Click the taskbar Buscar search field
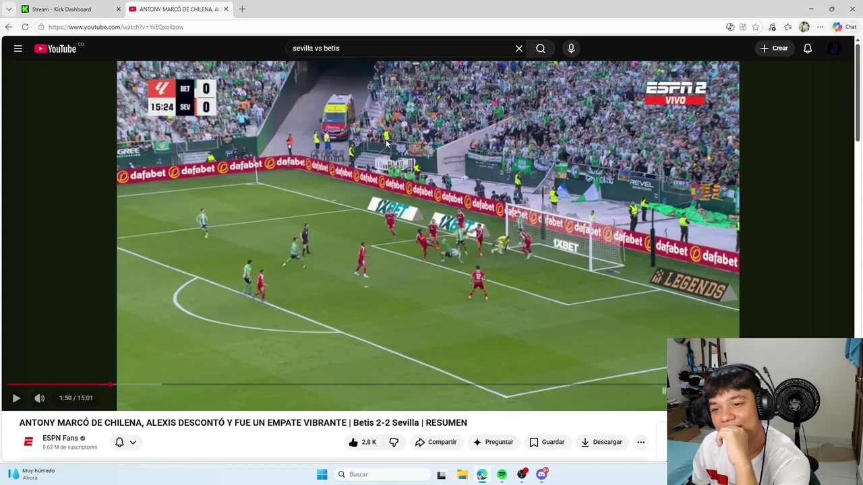The image size is (863, 485). (x=382, y=474)
